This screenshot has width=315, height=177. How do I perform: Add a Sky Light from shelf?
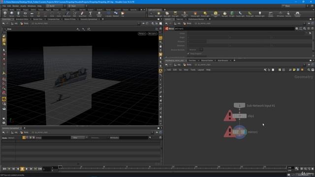[224, 14]
